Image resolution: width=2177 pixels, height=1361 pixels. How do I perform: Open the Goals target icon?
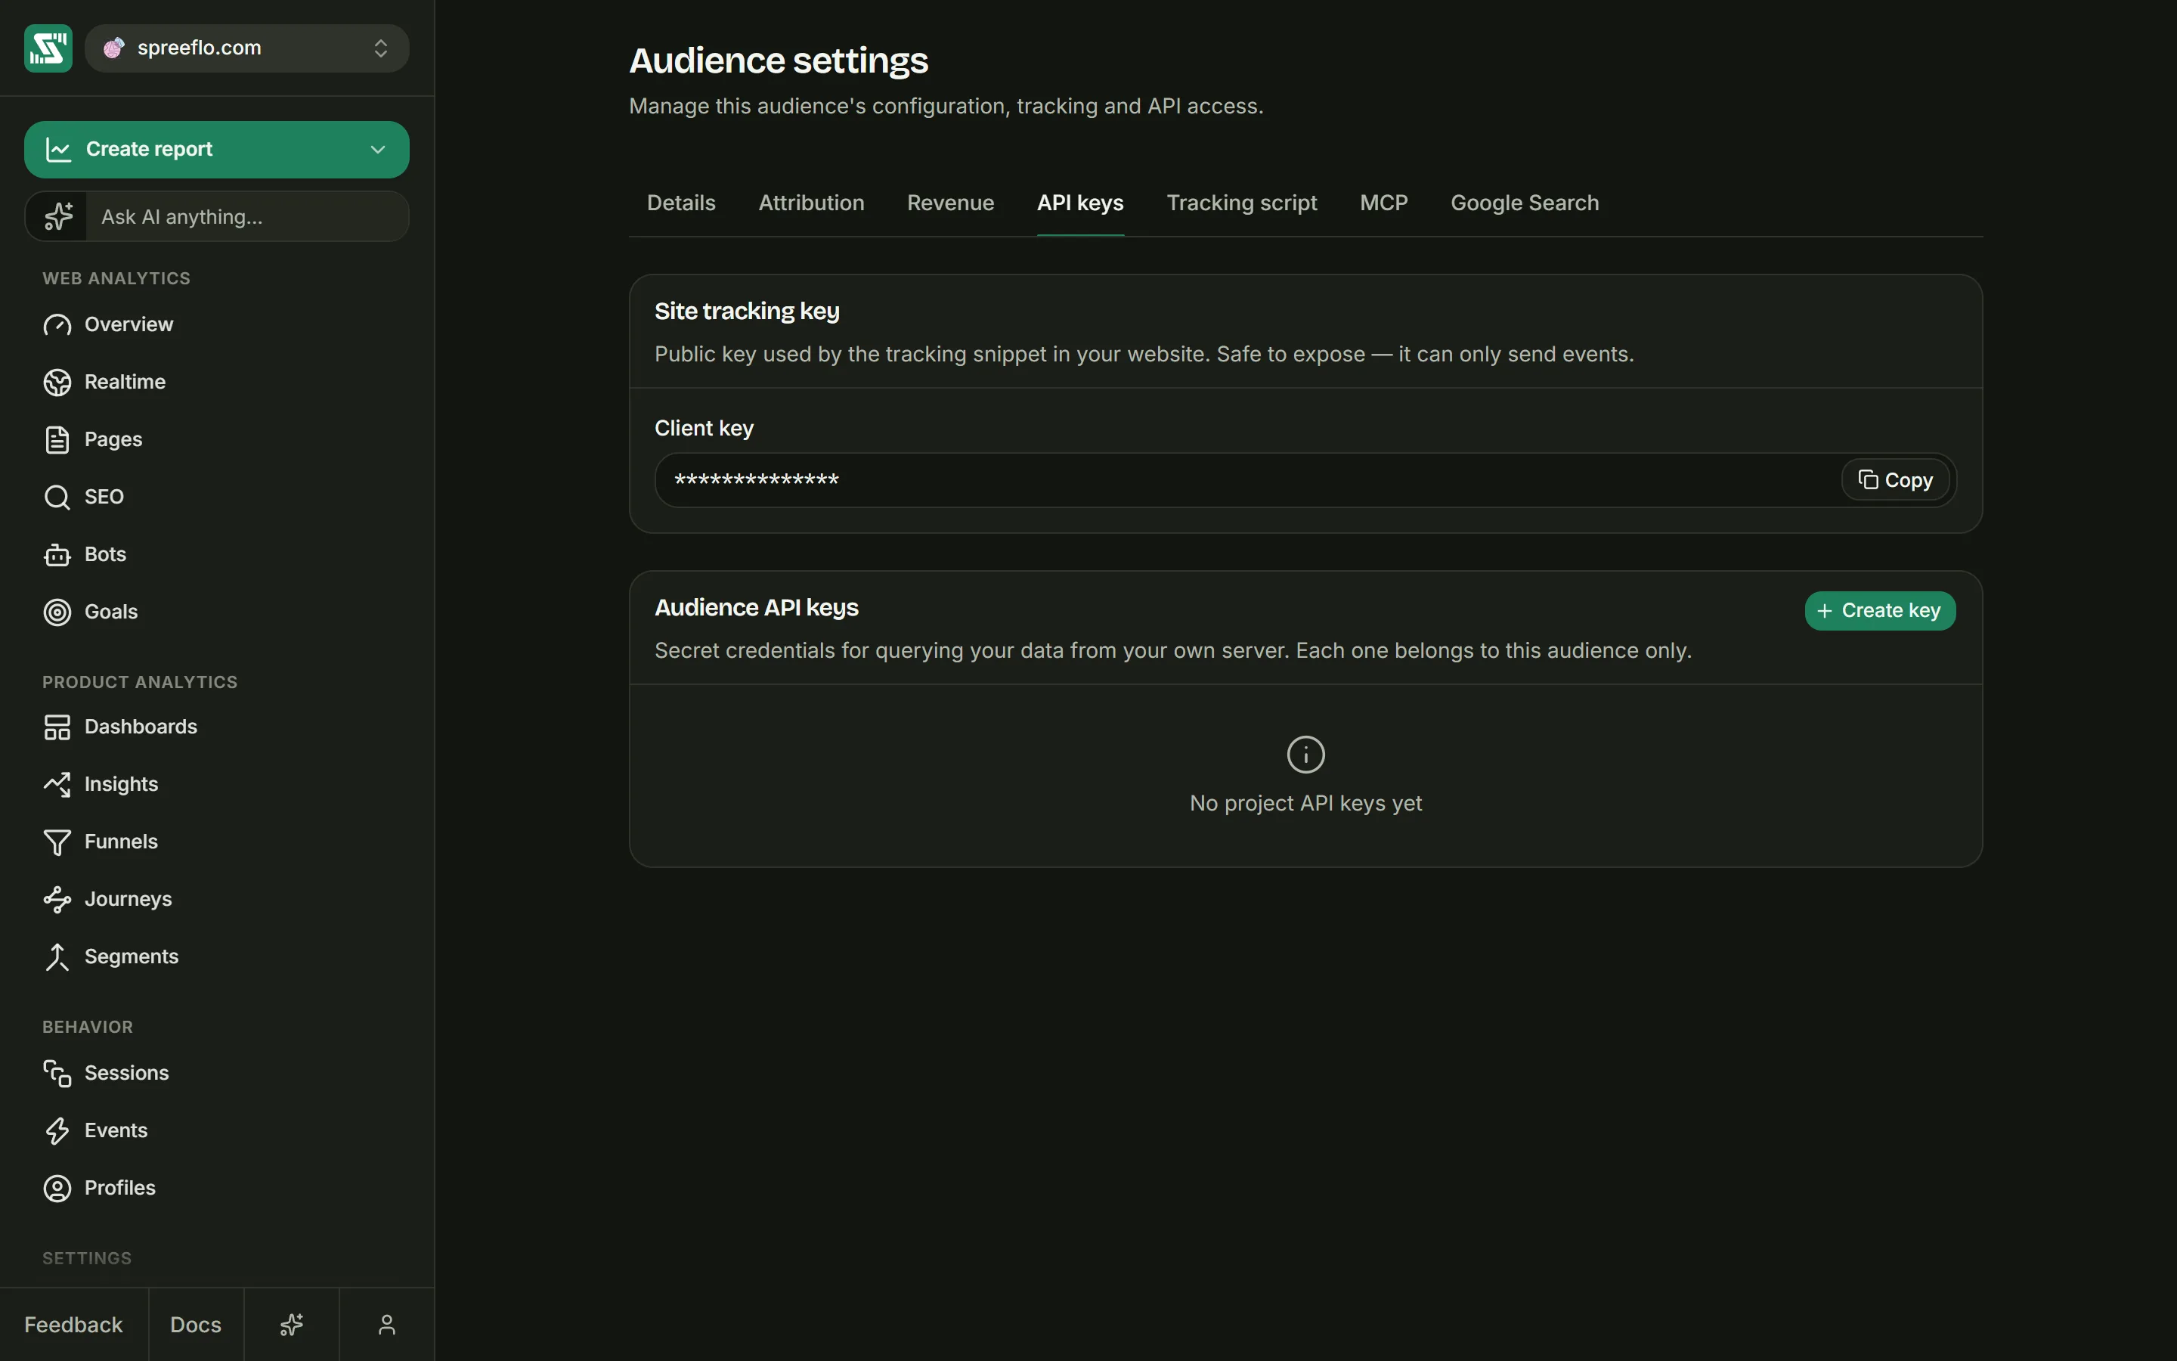click(57, 612)
